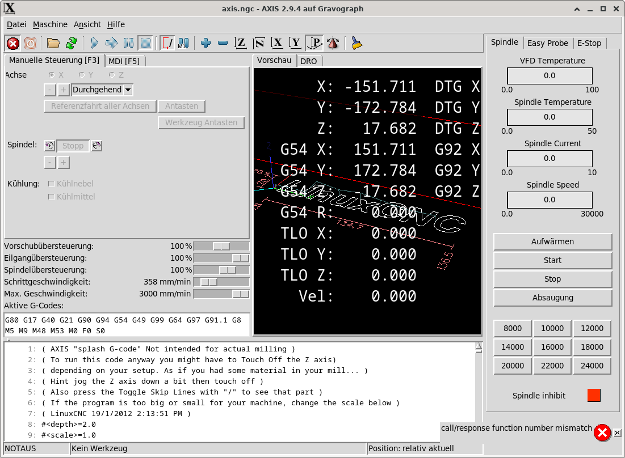Select the Y axis radio button
The image size is (625, 458).
coord(82,75)
